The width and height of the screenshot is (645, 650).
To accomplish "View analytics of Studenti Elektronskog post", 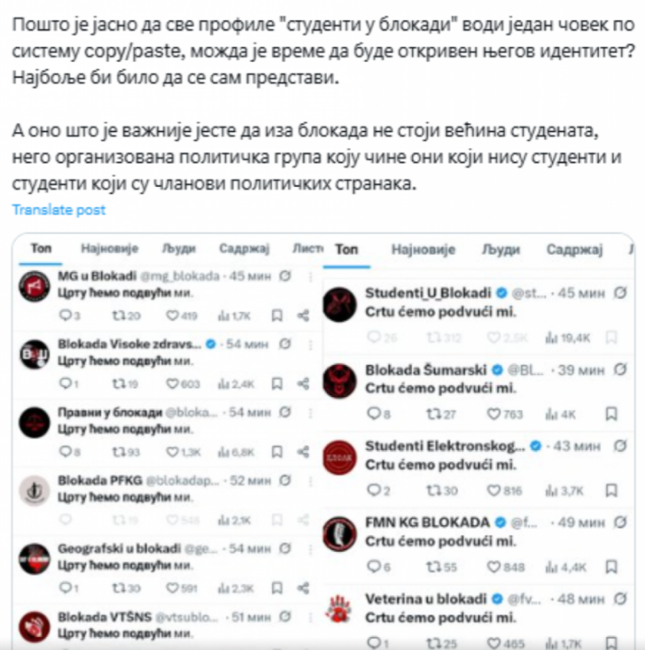I will 564,491.
